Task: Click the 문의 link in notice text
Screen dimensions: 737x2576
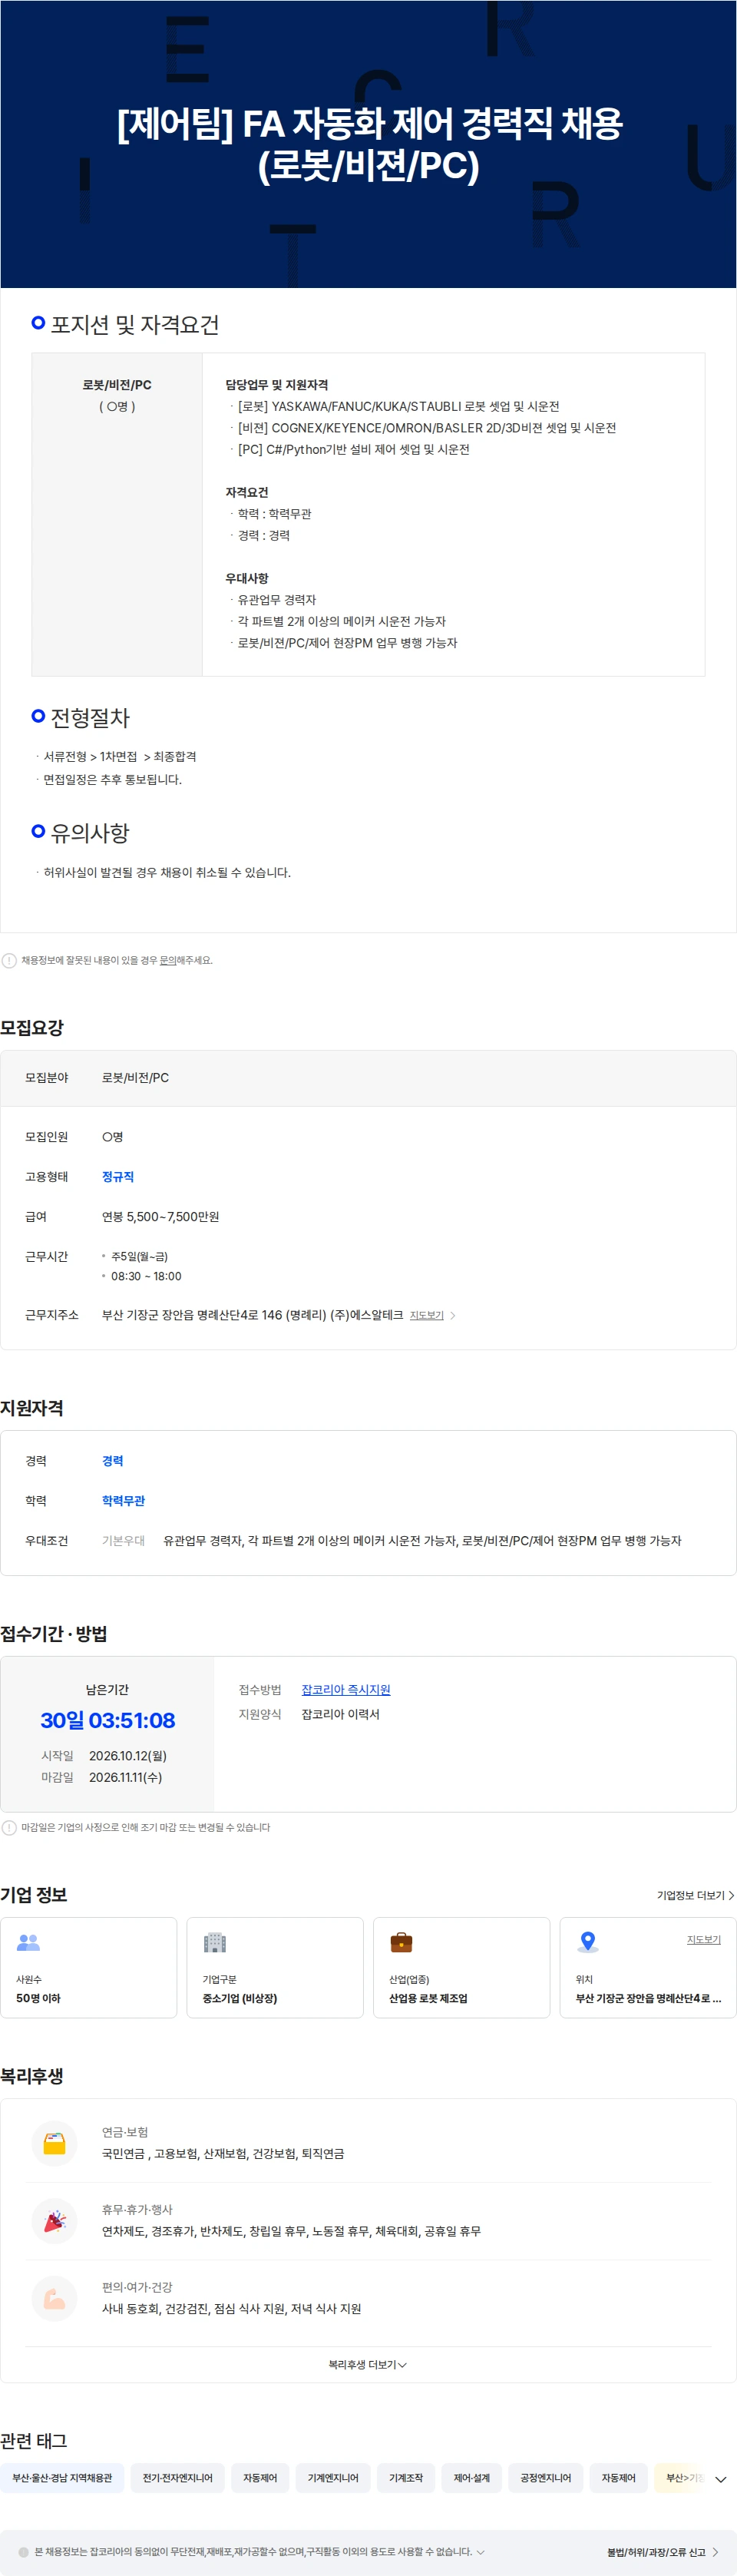Action: [168, 960]
